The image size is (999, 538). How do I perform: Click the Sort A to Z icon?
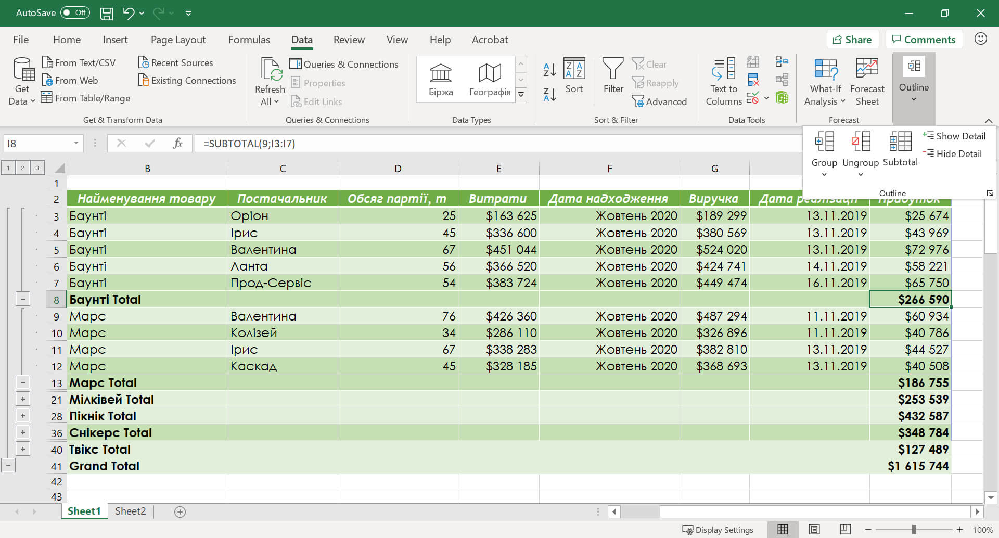pos(549,69)
